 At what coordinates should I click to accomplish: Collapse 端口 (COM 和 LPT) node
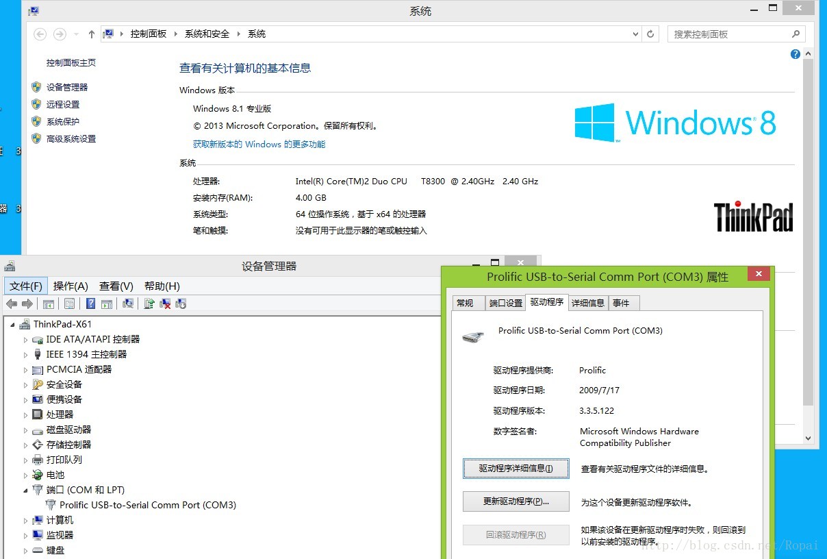coord(26,490)
